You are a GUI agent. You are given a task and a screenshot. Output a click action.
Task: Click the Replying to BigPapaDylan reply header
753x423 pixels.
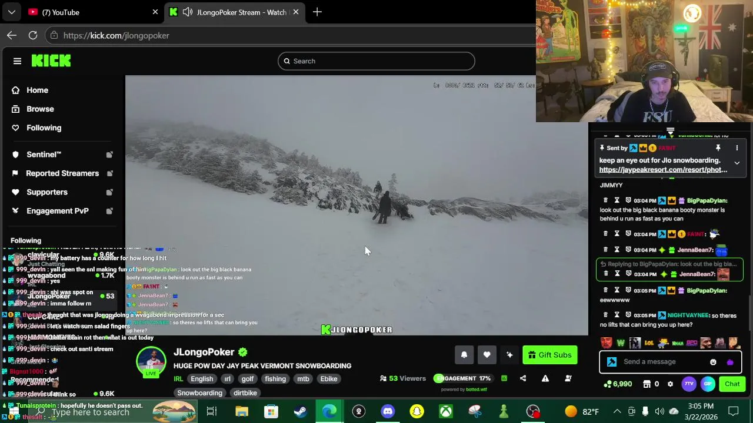pos(668,264)
